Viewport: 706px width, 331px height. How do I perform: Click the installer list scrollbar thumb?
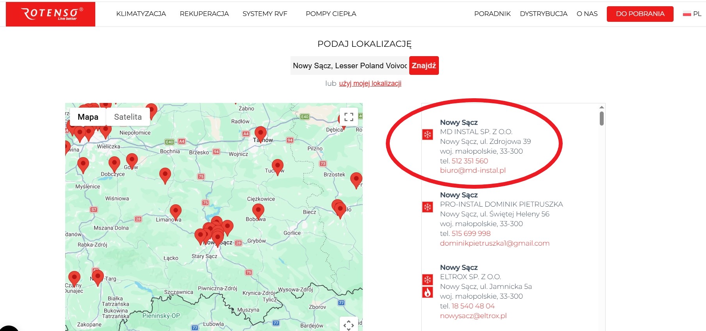(x=602, y=119)
